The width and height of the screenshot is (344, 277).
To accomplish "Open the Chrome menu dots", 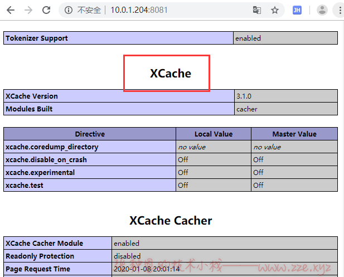I will coord(340,10).
